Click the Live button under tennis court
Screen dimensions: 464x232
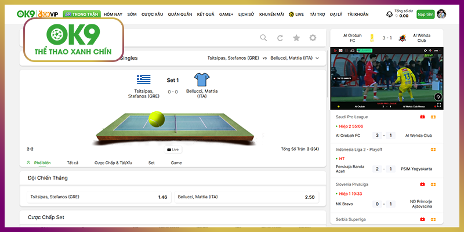pyautogui.click(x=173, y=149)
